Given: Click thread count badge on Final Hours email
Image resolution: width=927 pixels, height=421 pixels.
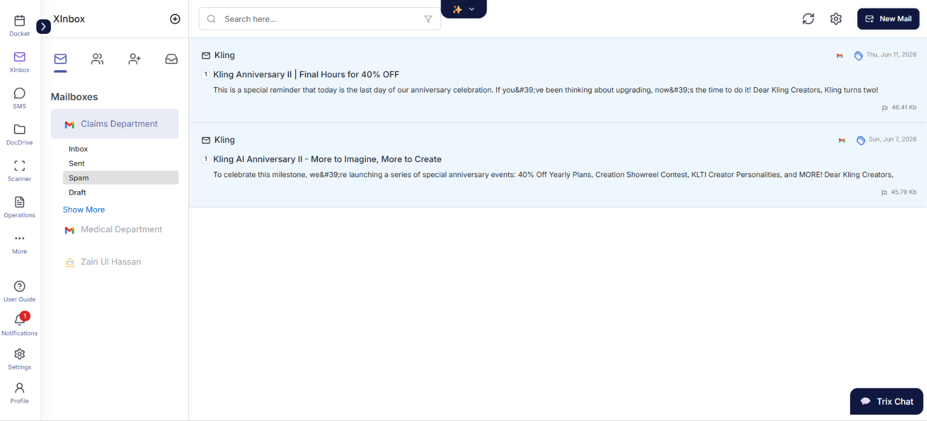Looking at the screenshot, I should point(206,74).
